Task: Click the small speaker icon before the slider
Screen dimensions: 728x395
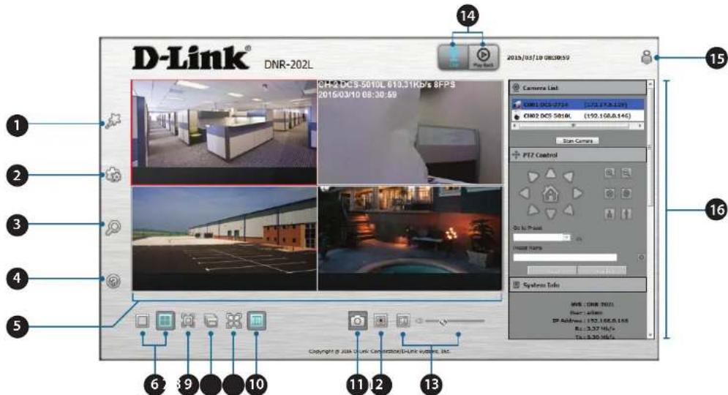Action: (x=419, y=320)
